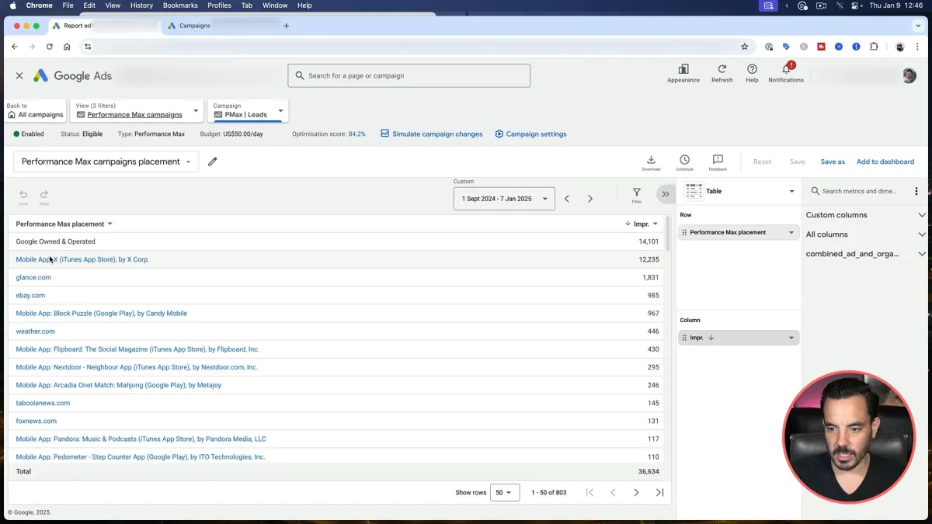
Task: Go back to All campaigns
Action: [35, 110]
